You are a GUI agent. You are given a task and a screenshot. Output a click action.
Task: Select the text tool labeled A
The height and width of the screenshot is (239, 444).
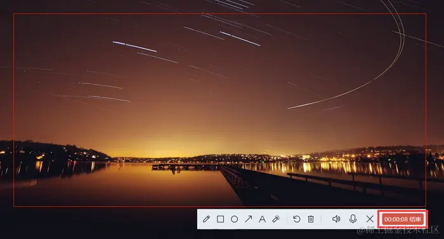(262, 219)
